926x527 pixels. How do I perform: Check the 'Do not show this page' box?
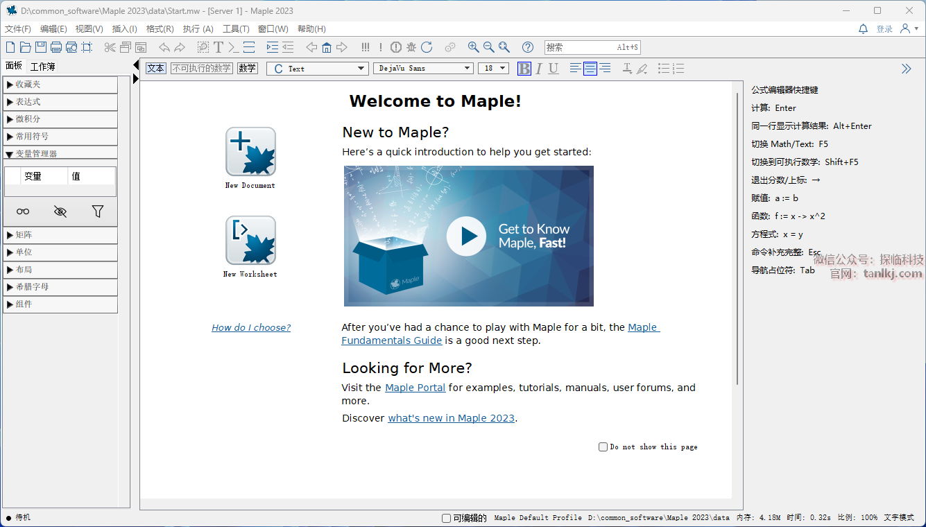[x=603, y=447]
